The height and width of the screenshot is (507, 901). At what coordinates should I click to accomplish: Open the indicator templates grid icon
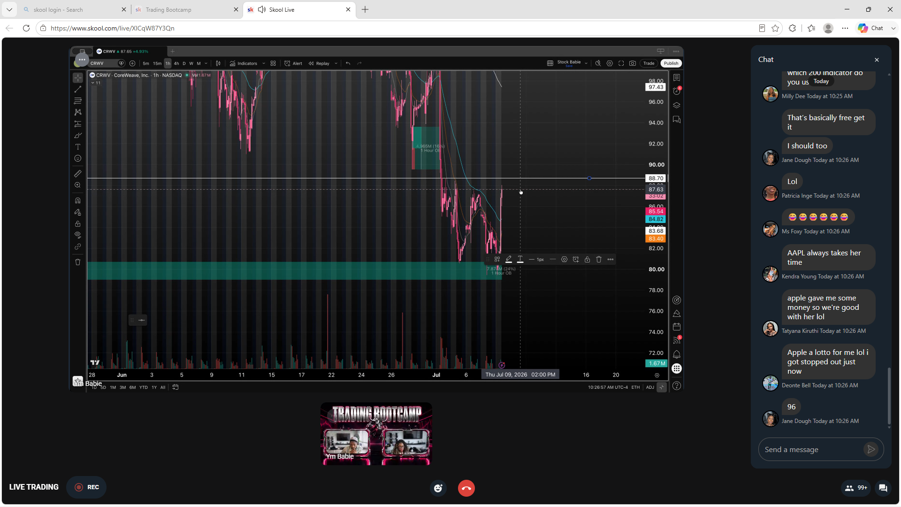coord(273,63)
